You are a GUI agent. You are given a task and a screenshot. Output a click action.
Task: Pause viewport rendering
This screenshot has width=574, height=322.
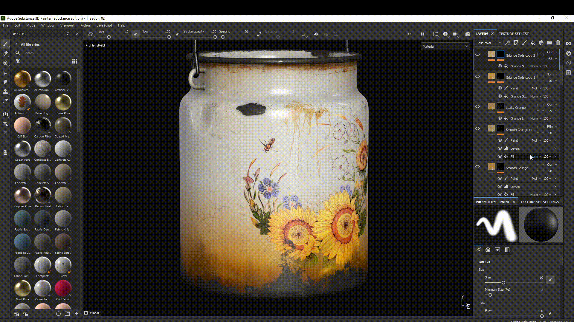(423, 34)
